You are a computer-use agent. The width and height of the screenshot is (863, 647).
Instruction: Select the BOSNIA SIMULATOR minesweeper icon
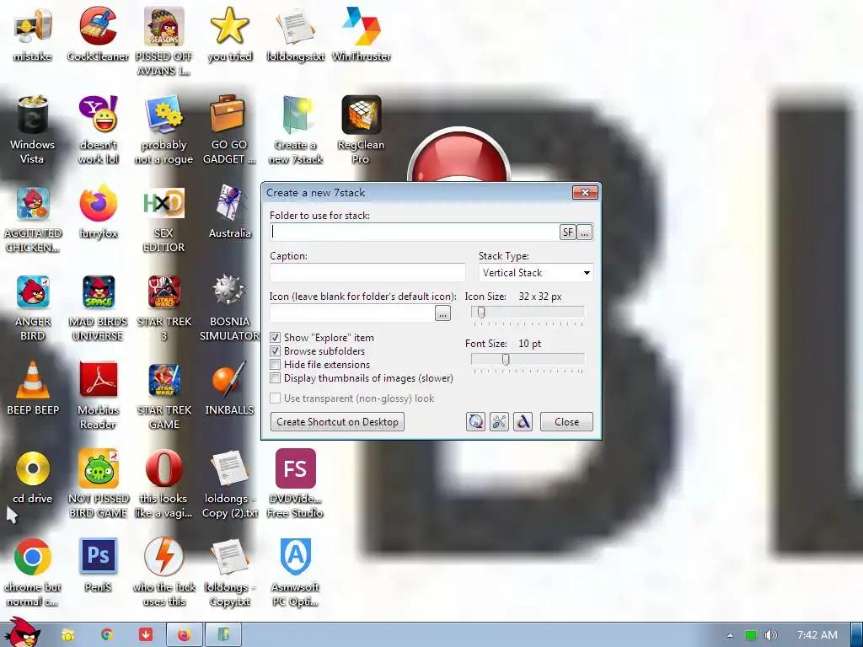click(229, 307)
